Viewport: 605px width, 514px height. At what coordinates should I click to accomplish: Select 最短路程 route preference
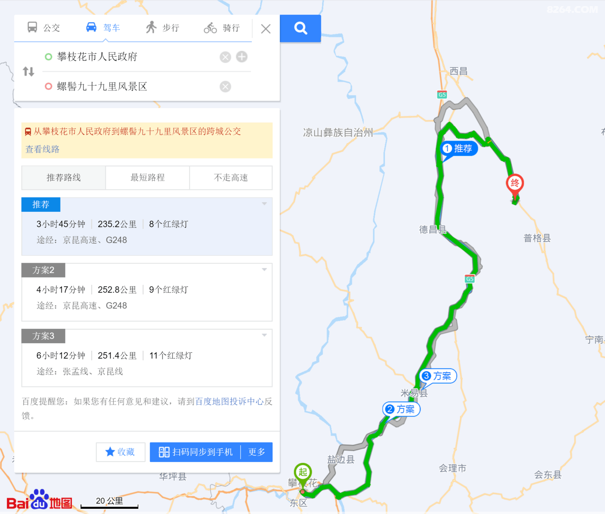pyautogui.click(x=148, y=178)
